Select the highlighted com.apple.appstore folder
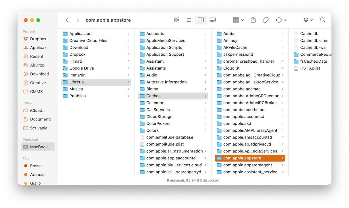 pyautogui.click(x=250, y=158)
